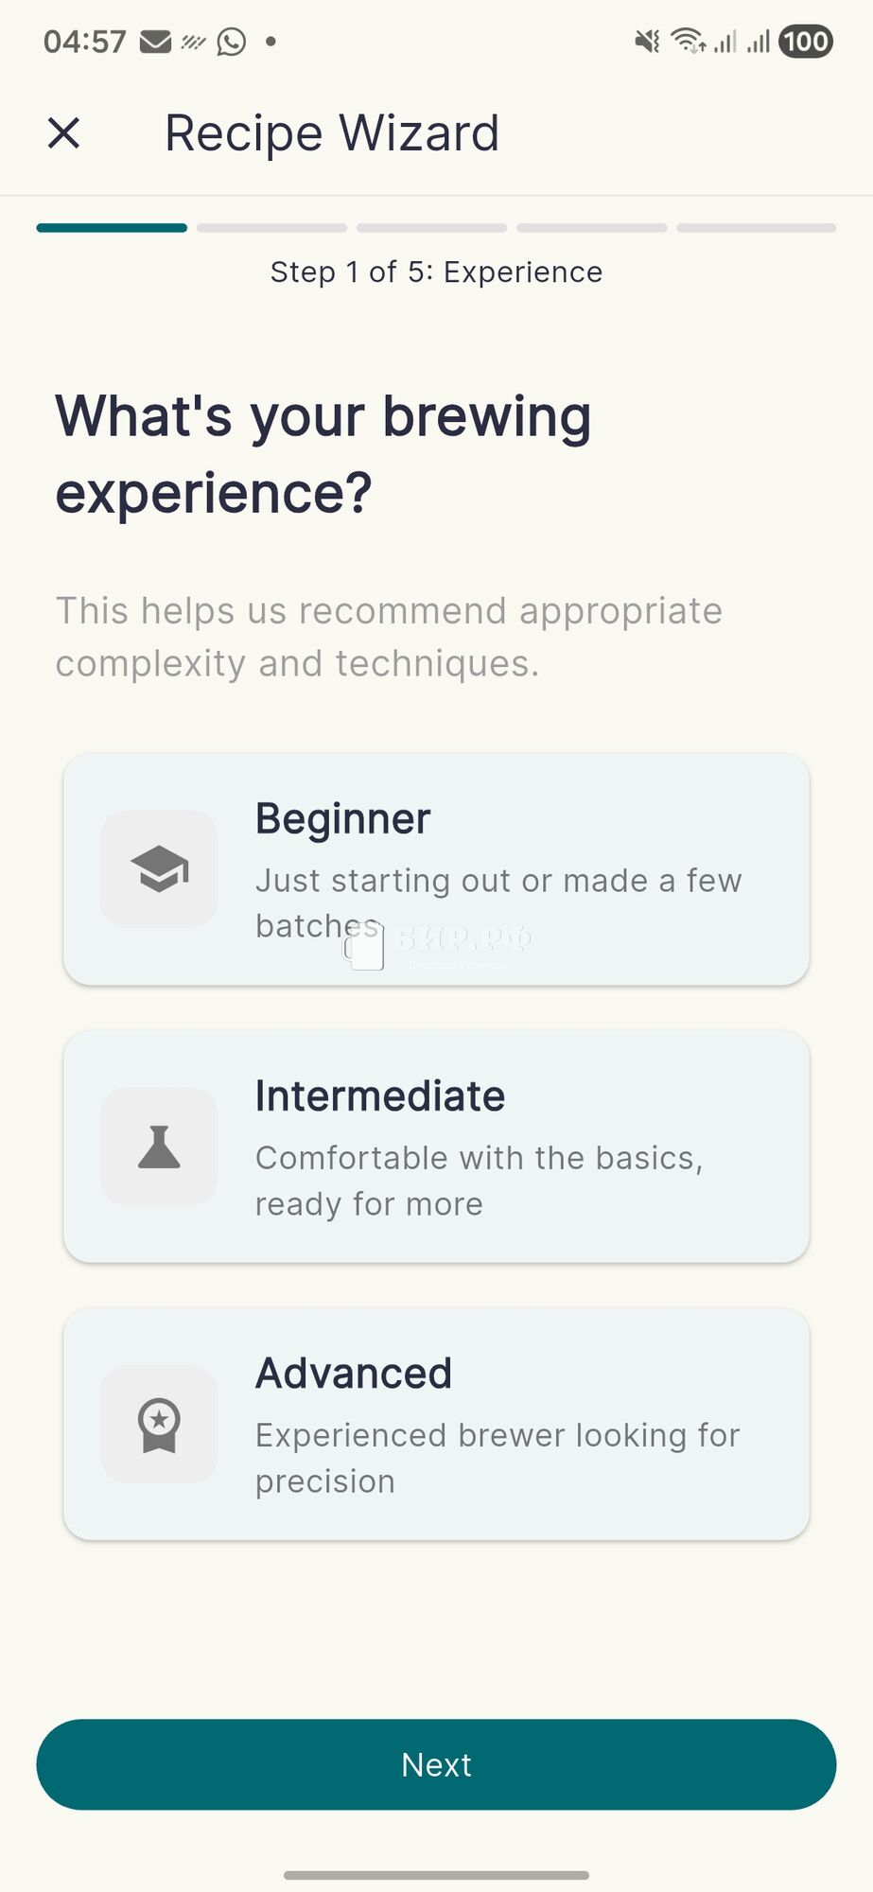Tap the mail notification icon
The width and height of the screenshot is (873, 1892).
[x=155, y=42]
